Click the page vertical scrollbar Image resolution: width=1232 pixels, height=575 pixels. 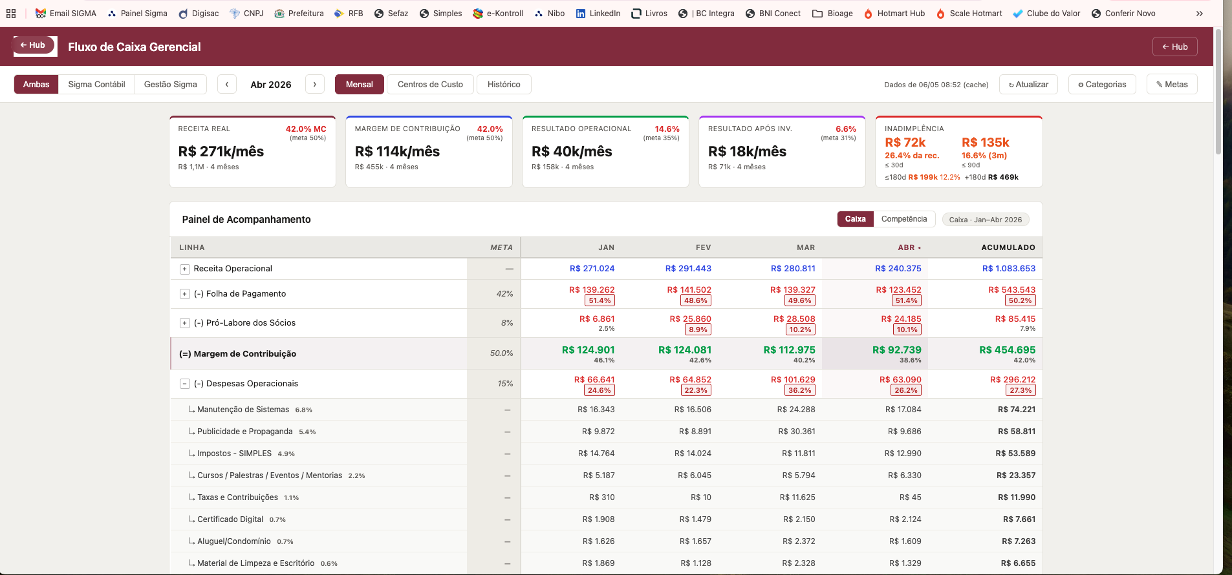coord(1218,90)
